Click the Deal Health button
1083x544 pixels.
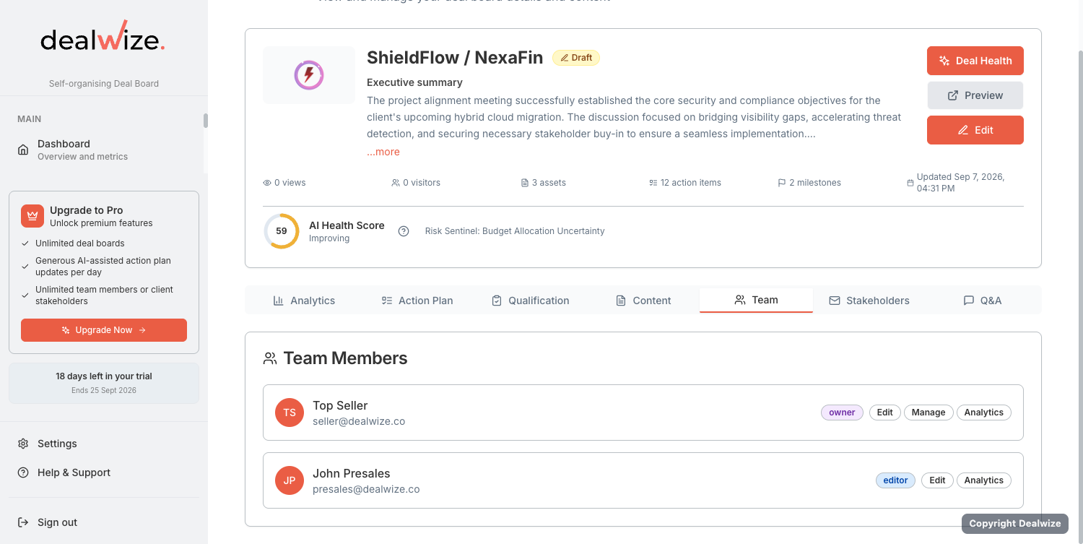click(x=975, y=61)
